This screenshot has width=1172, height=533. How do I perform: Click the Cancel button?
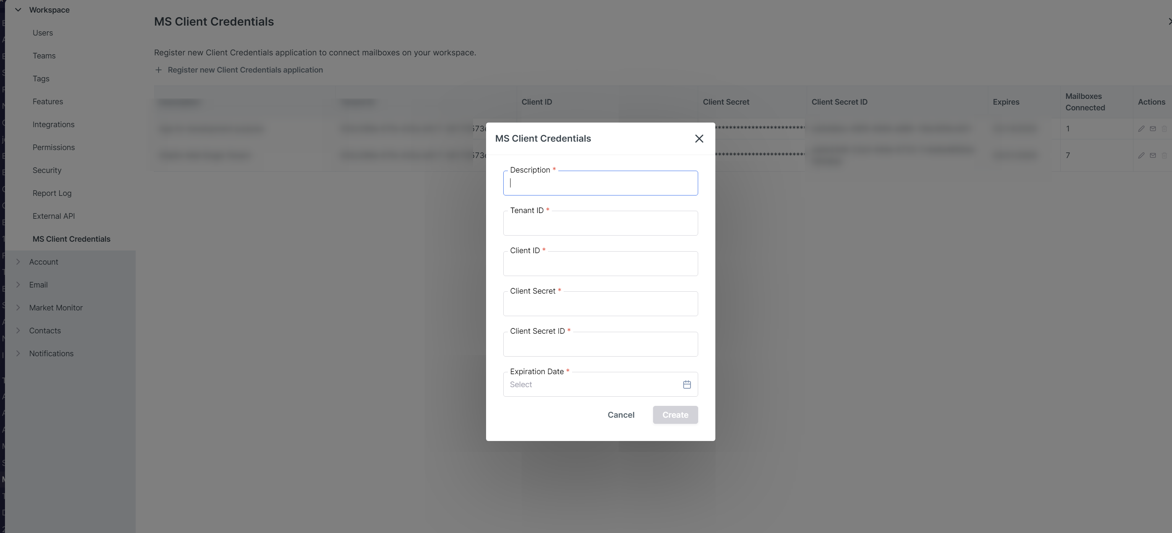tap(621, 415)
